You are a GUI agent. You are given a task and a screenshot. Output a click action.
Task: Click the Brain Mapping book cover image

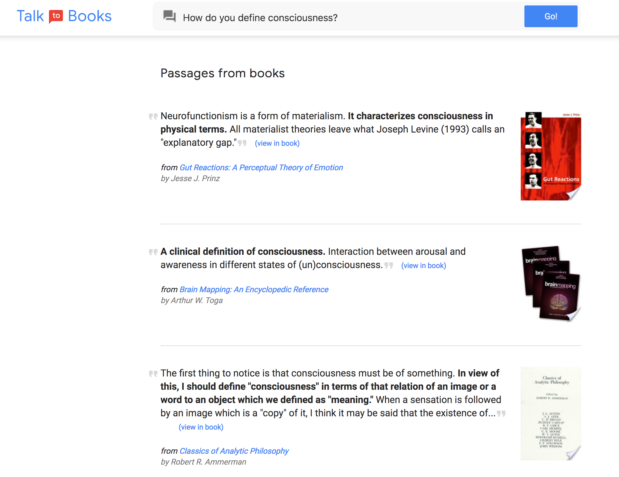[551, 284]
